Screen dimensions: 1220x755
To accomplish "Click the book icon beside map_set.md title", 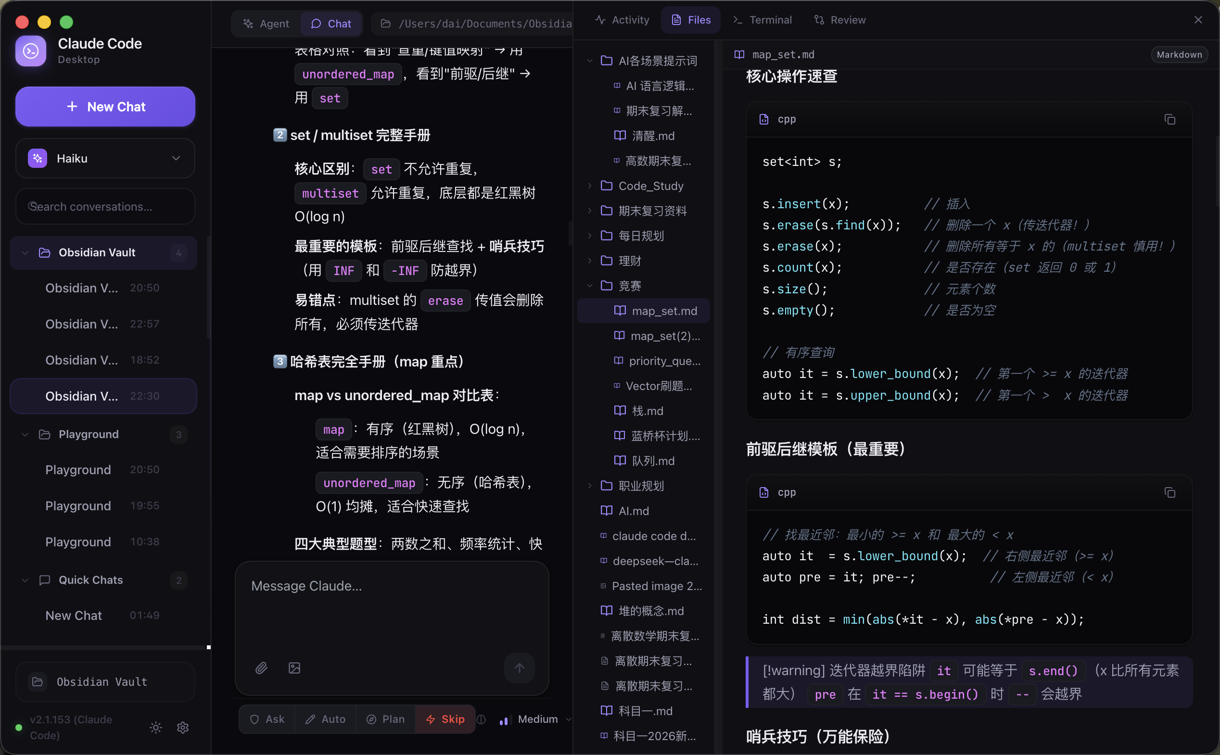I will 739,54.
